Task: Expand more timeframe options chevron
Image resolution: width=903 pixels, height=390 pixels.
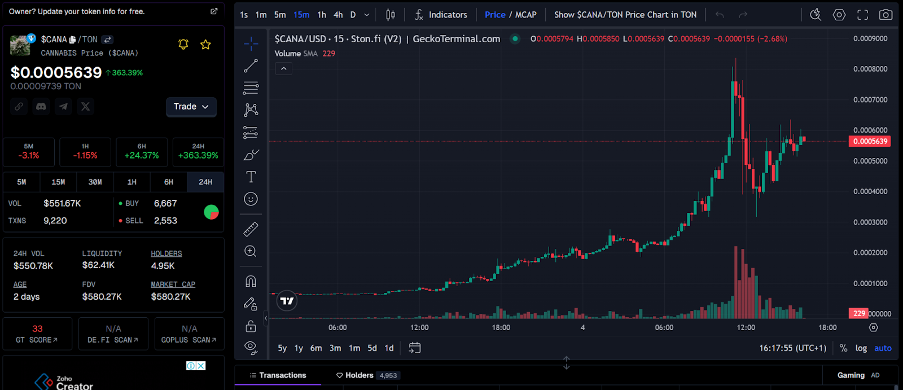Action: 367,15
